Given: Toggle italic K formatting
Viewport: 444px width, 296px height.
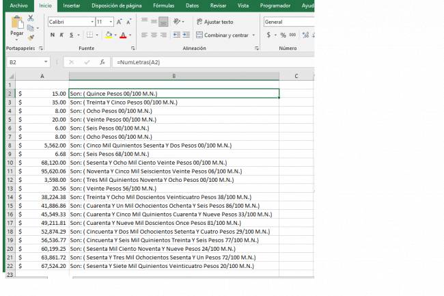Looking at the screenshot, I should pyautogui.click(x=61, y=35).
